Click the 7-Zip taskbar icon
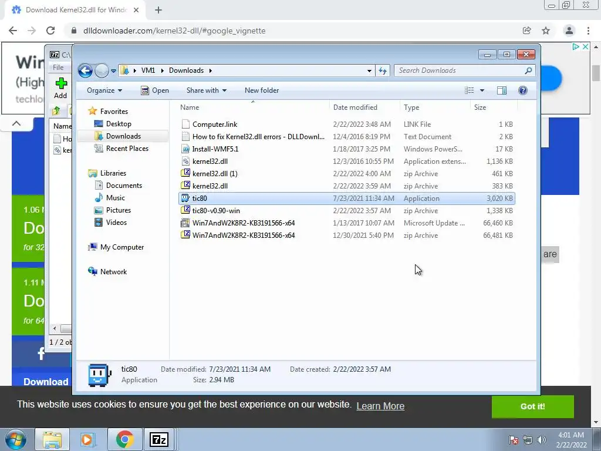Screen dimensions: 601x451 point(160,439)
